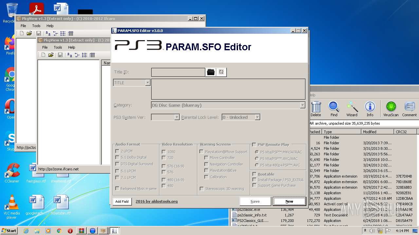Toggle Install Package / PS3_EXTRA checkbox
This screenshot has width=419, height=235.
click(x=254, y=180)
